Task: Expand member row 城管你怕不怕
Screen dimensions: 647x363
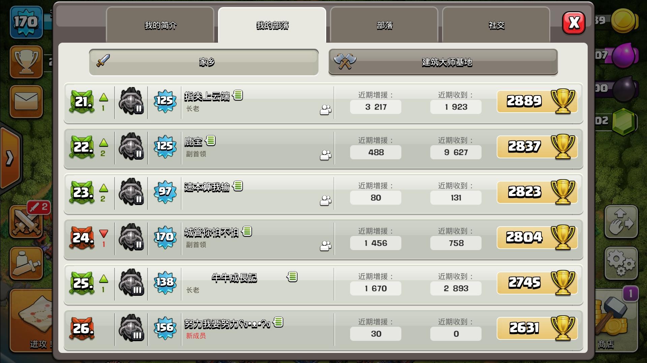Action: (x=323, y=238)
